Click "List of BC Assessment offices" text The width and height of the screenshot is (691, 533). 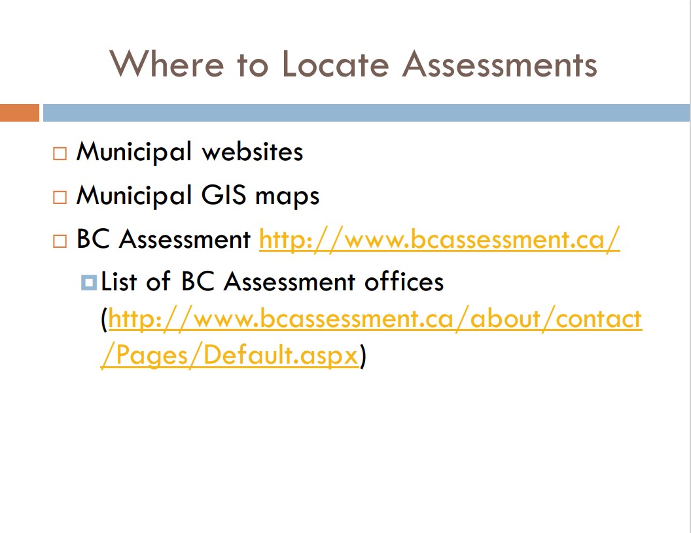pos(272,281)
